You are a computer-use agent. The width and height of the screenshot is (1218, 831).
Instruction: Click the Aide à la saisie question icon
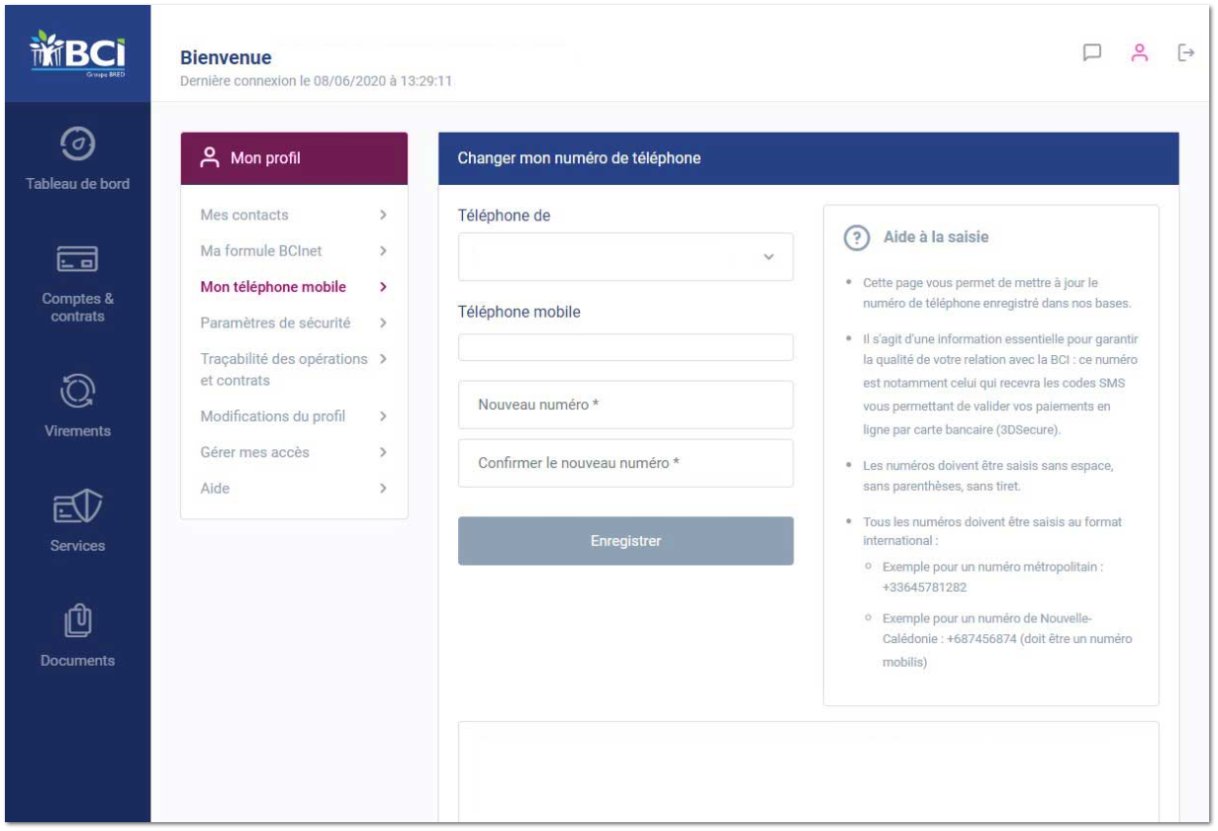click(x=857, y=237)
